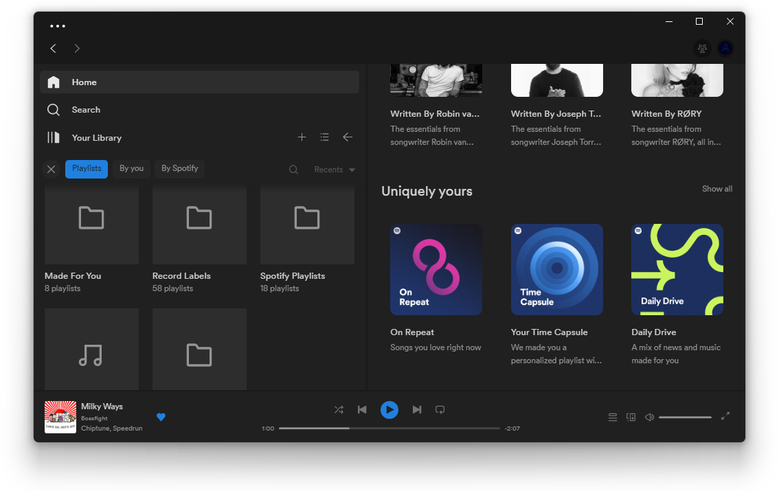This screenshot has height=491, width=779.
Task: Open the Record Labels folder
Action: click(199, 225)
